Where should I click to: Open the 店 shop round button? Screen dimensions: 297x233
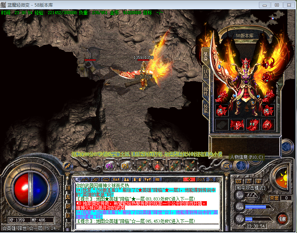[226, 166]
